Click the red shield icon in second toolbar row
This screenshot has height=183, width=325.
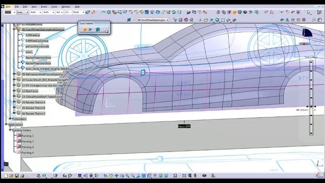click(x=186, y=20)
